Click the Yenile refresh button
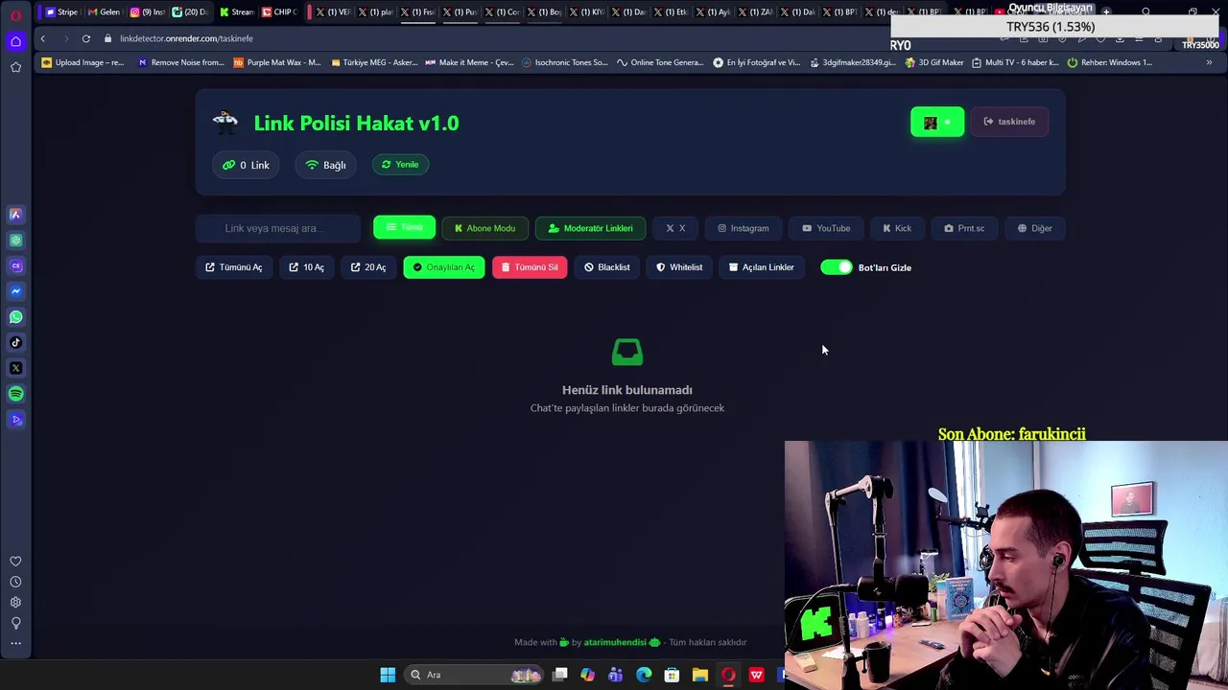The image size is (1228, 690). (400, 165)
